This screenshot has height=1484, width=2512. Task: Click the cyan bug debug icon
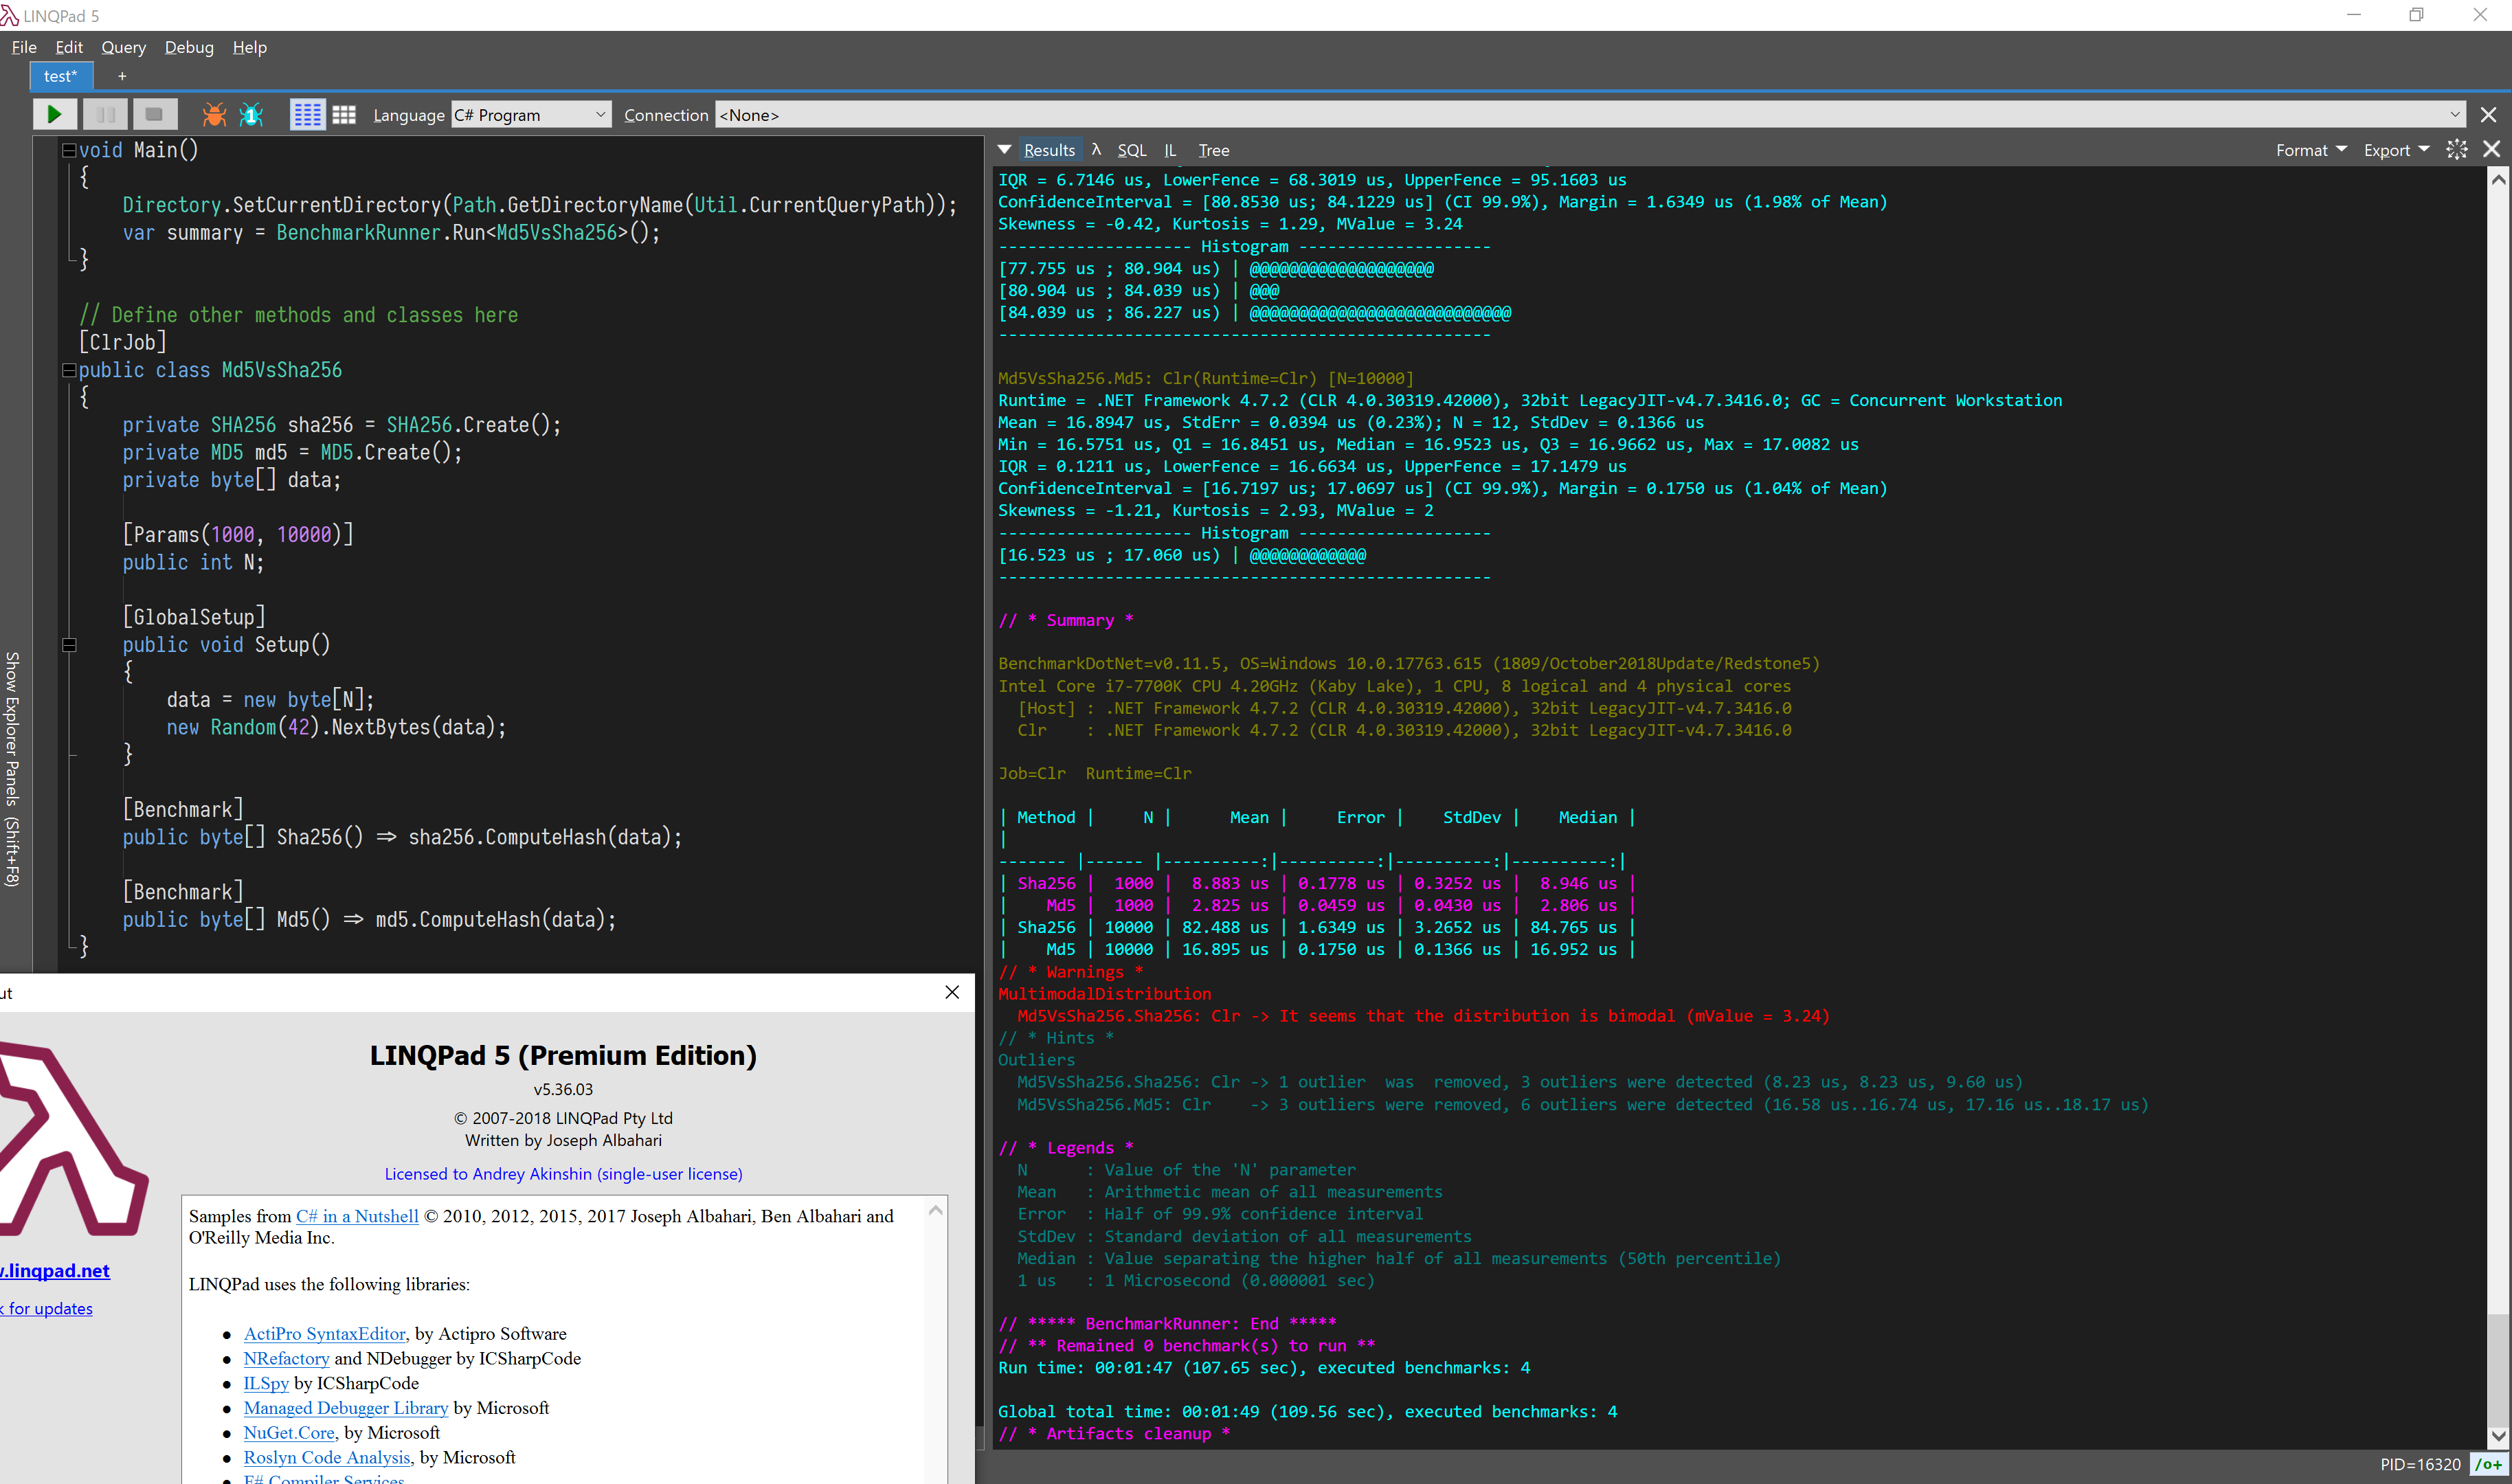coord(251,115)
